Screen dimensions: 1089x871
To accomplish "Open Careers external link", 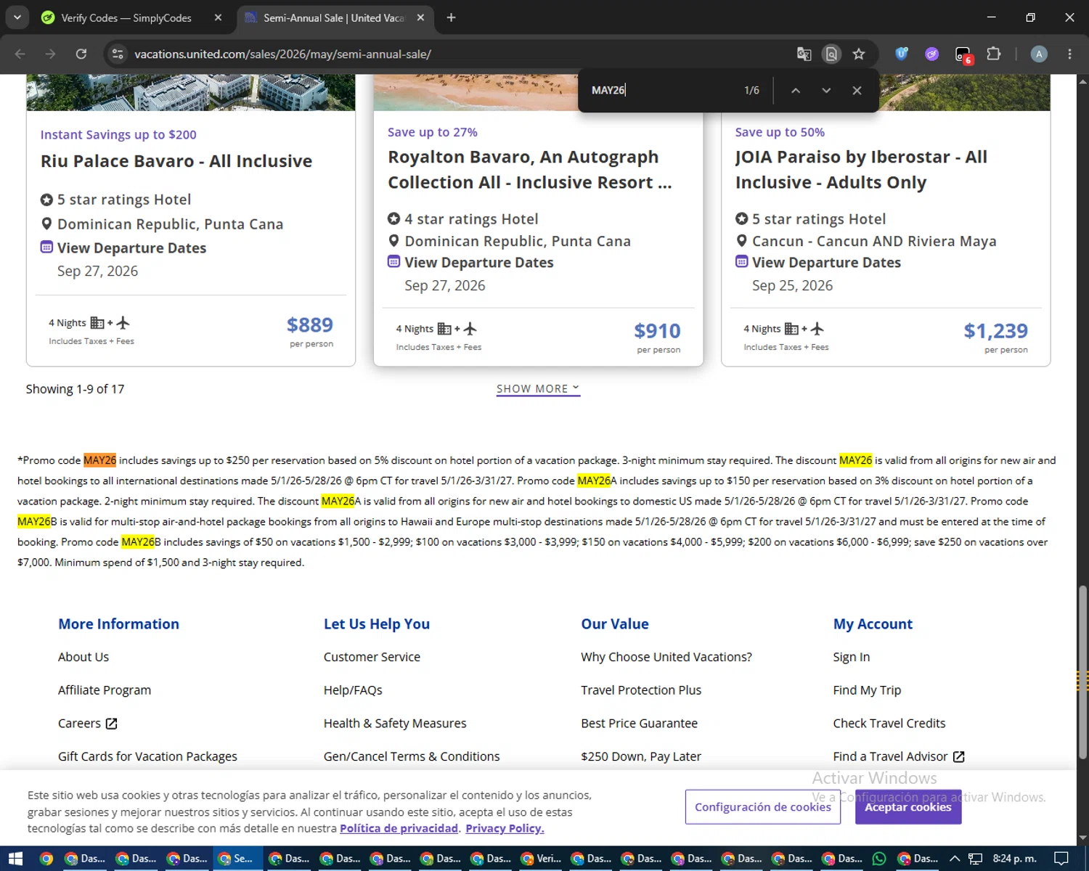I will [87, 724].
